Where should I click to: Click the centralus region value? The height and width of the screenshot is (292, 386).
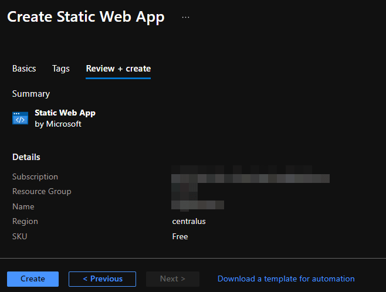pos(189,221)
